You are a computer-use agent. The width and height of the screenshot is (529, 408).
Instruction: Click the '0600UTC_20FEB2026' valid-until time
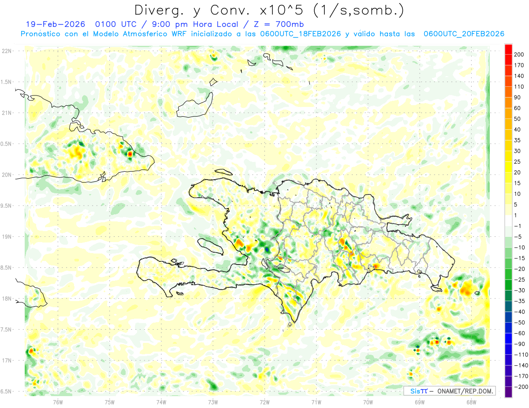463,34
